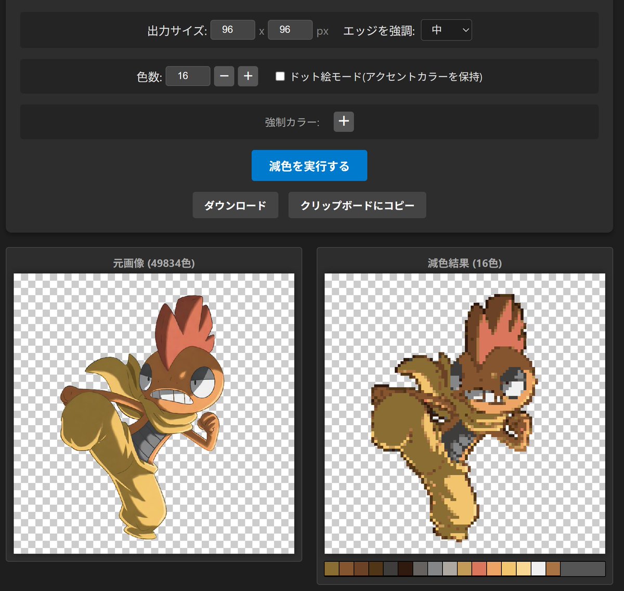Click the 色数: label

tap(149, 77)
